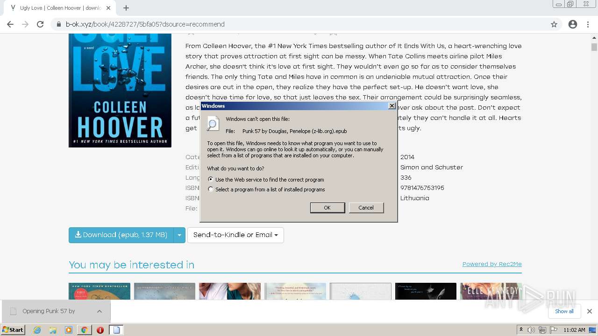598x336 pixels.
Task: Click the Ugly Love book cover
Action: (x=120, y=91)
